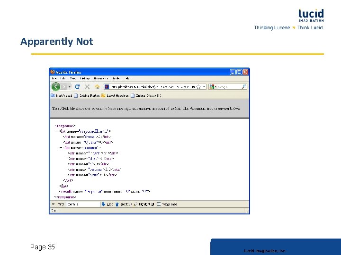Open the View menu

(x=72, y=78)
